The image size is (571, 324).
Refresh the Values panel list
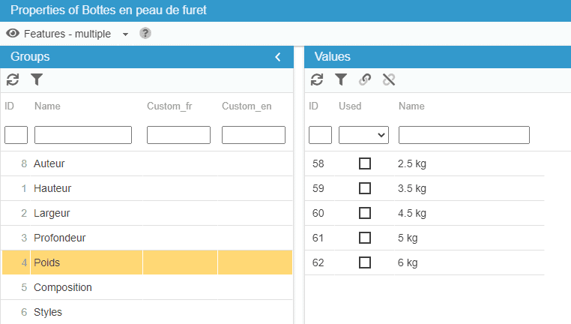(x=317, y=79)
